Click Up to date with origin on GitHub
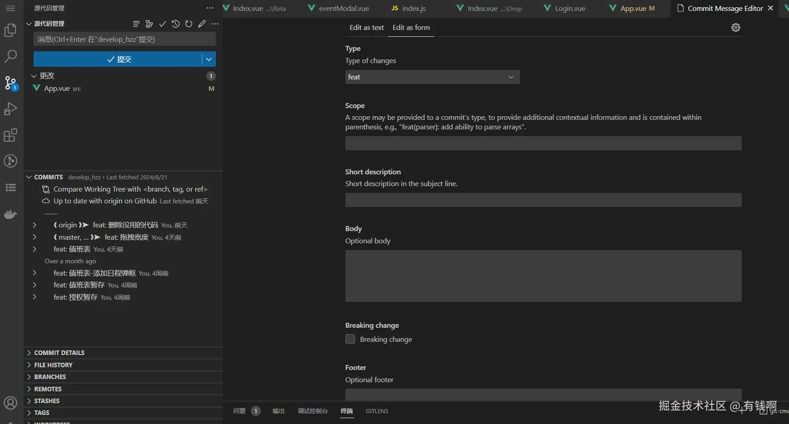This screenshot has width=789, height=424. (105, 201)
